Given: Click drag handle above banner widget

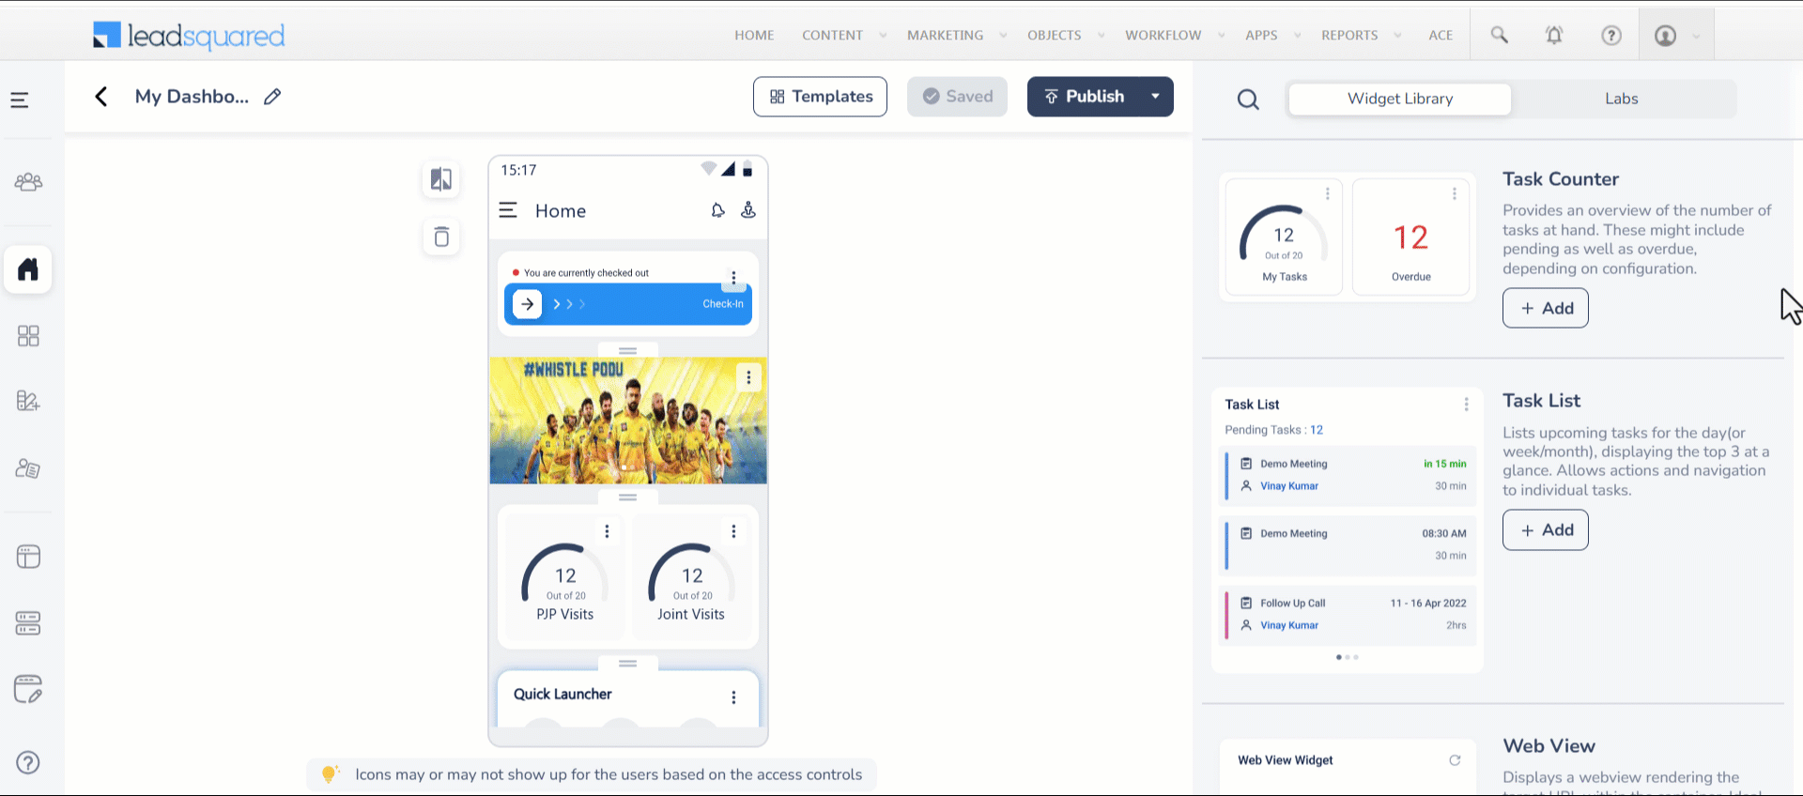Looking at the screenshot, I should 628,351.
